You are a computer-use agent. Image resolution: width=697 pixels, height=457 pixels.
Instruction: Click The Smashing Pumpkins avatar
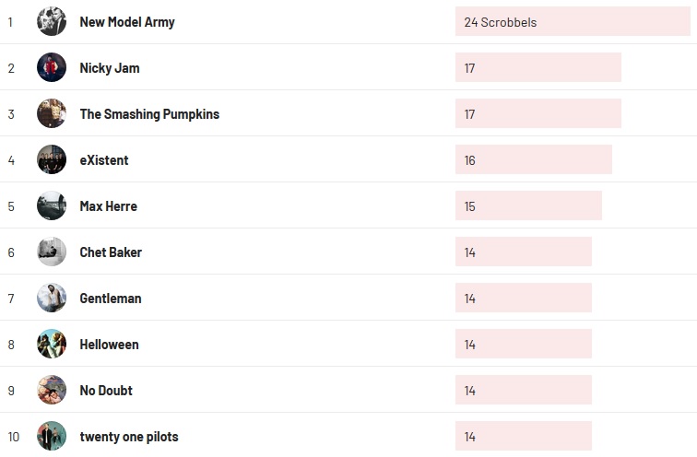pos(52,113)
